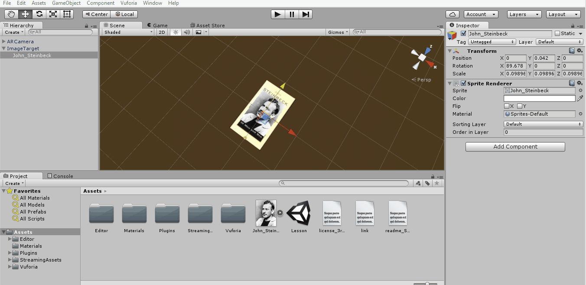Open the Vuforia menu

128,3
